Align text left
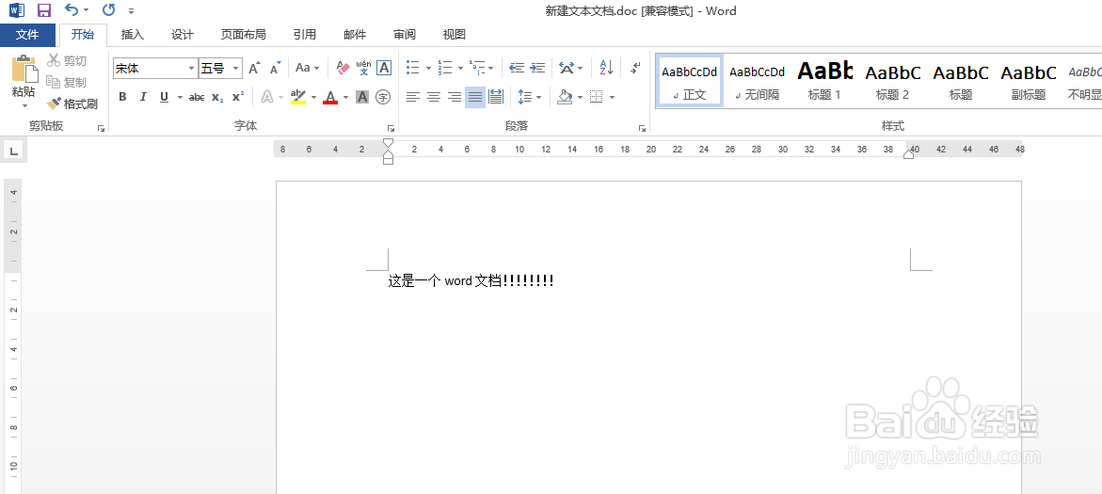The width and height of the screenshot is (1102, 494). point(413,97)
